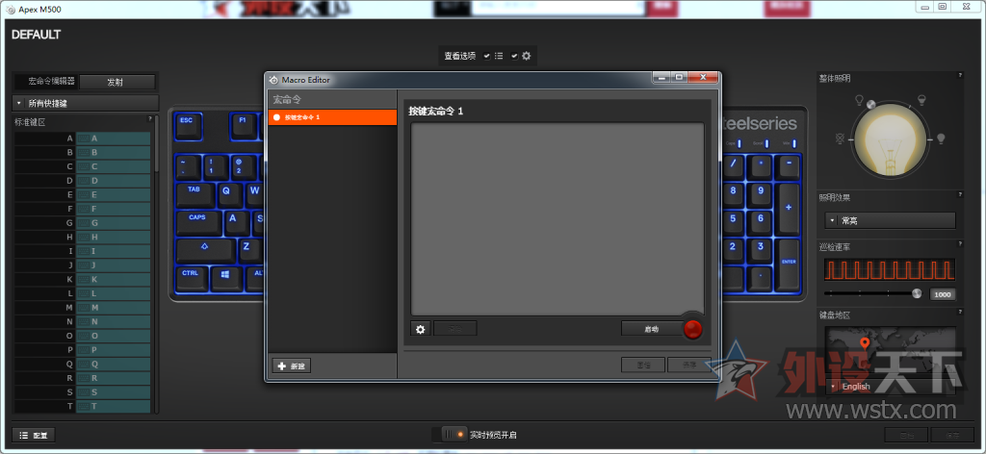Image resolution: width=986 pixels, height=454 pixels.
Task: Click the CTRL key on keyboard image
Action: click(192, 279)
